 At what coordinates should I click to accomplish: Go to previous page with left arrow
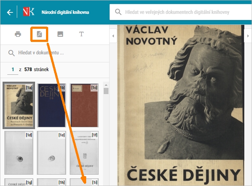(113, 36)
